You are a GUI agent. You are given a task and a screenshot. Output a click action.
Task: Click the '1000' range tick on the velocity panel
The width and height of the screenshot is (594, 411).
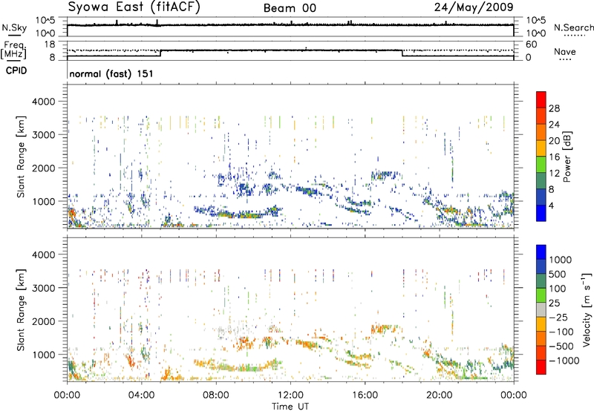coord(43,355)
